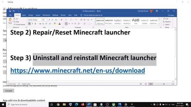Viewport: 191px width, 107px height.
Task: Open the File tab
Action: (x=10, y=15)
